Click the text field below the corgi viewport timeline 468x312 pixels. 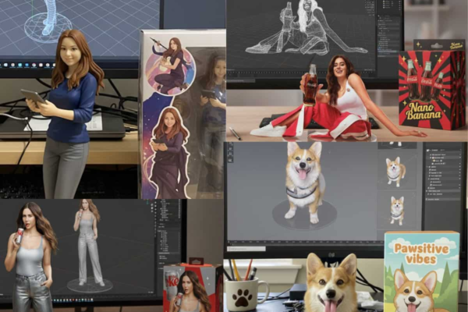[246, 248]
